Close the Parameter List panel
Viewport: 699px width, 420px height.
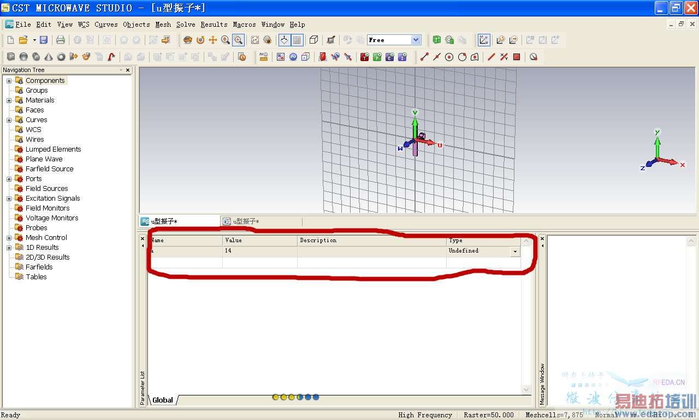tap(143, 238)
